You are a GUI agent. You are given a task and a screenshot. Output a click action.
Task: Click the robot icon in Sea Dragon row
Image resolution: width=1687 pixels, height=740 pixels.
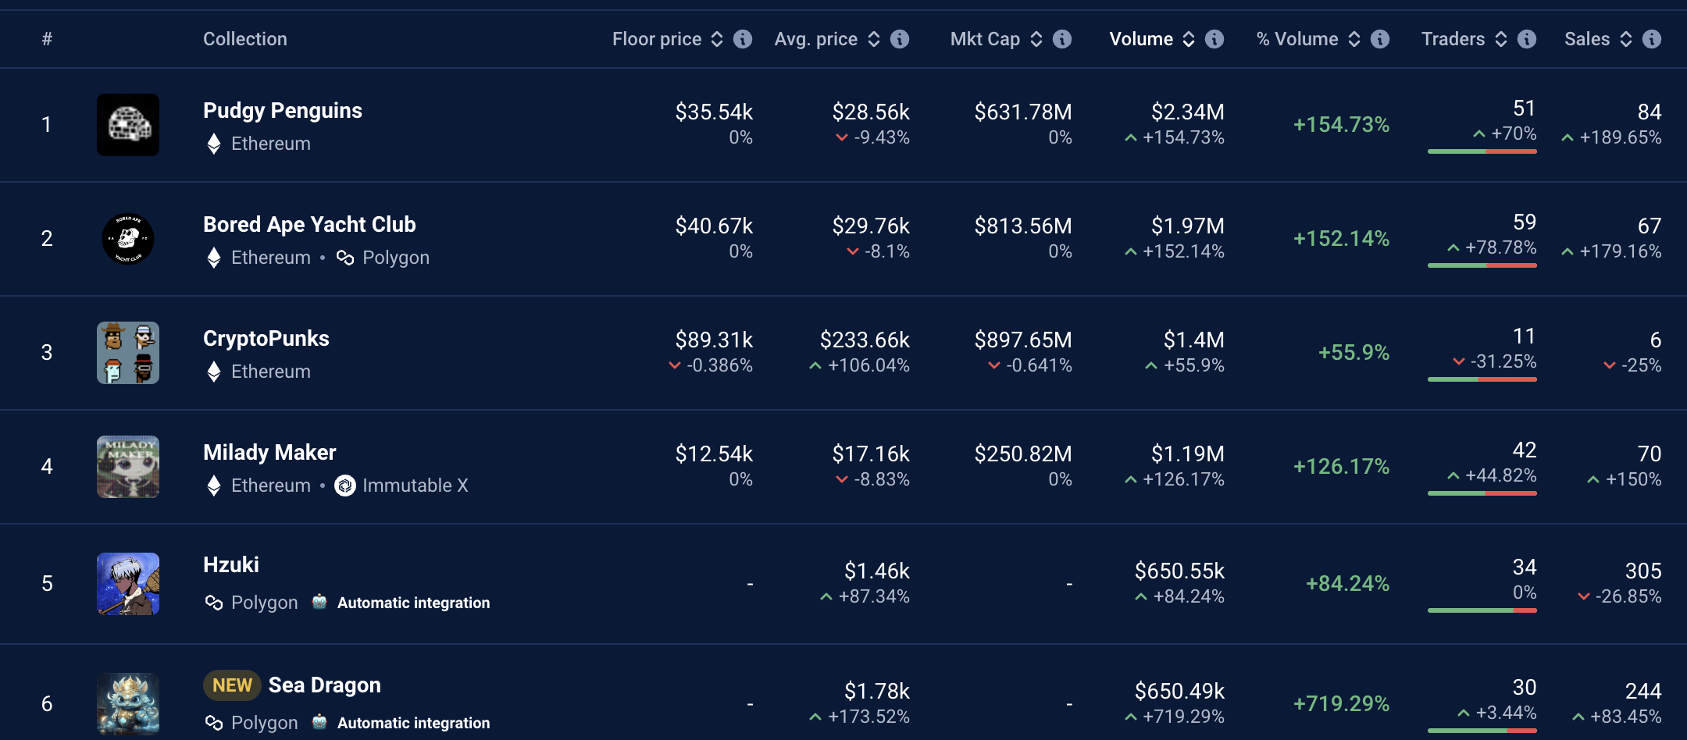tap(319, 722)
